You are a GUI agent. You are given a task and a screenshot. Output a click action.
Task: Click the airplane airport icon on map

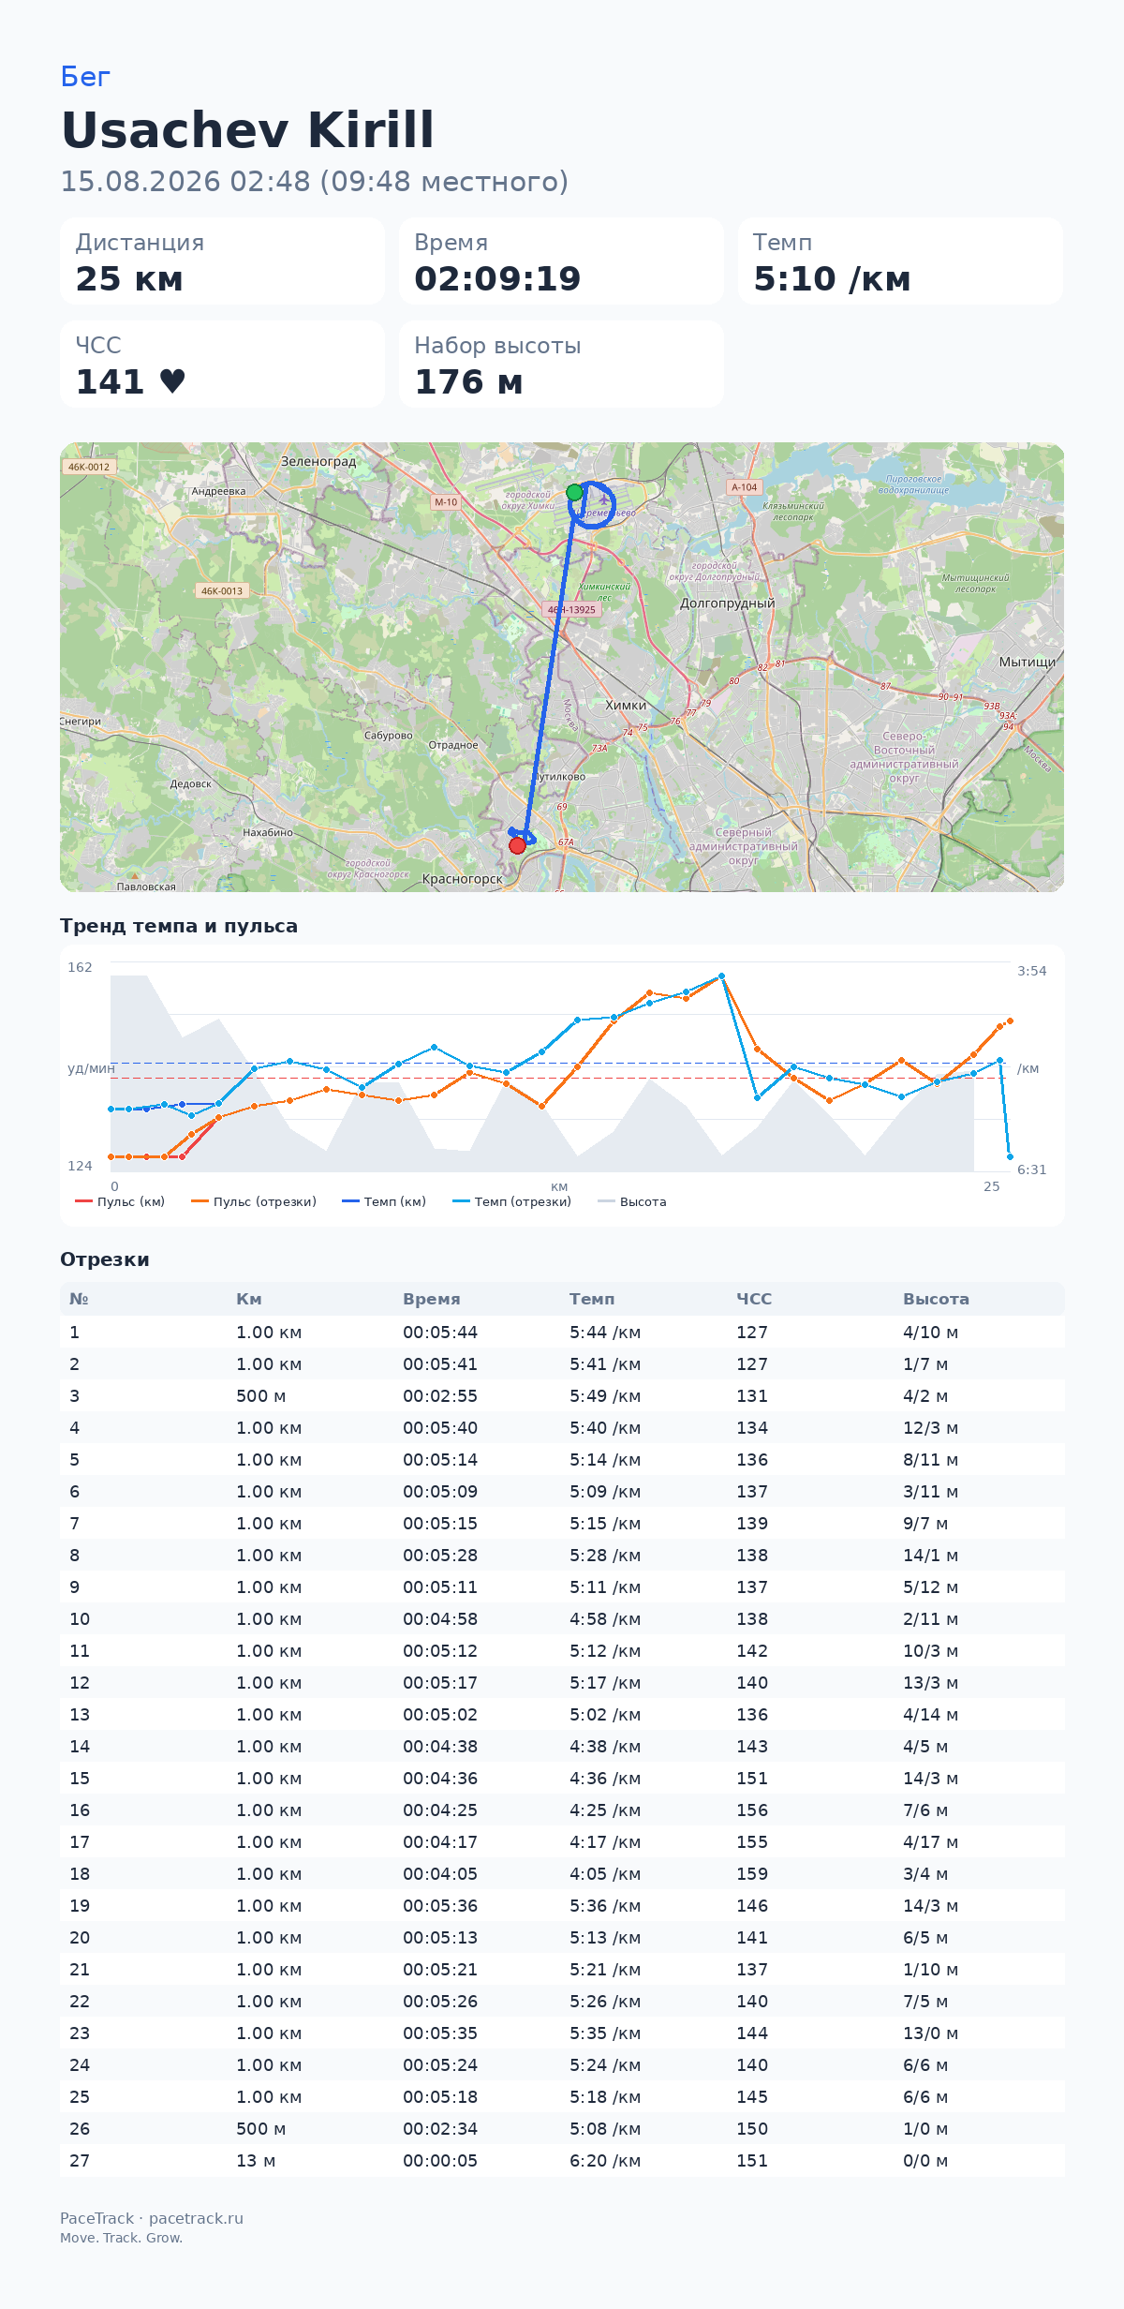click(x=603, y=500)
